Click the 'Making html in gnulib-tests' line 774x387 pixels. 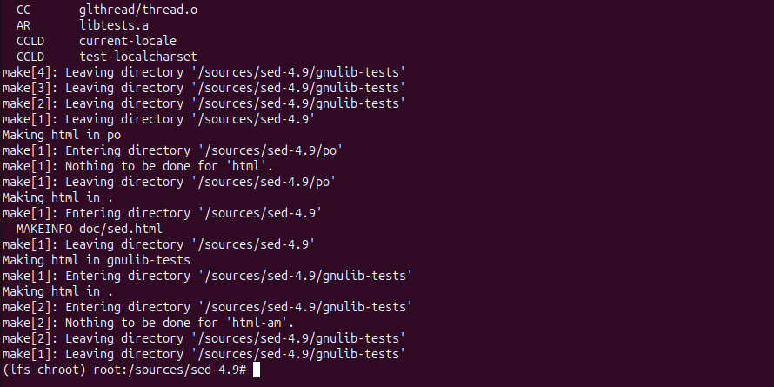coord(97,260)
